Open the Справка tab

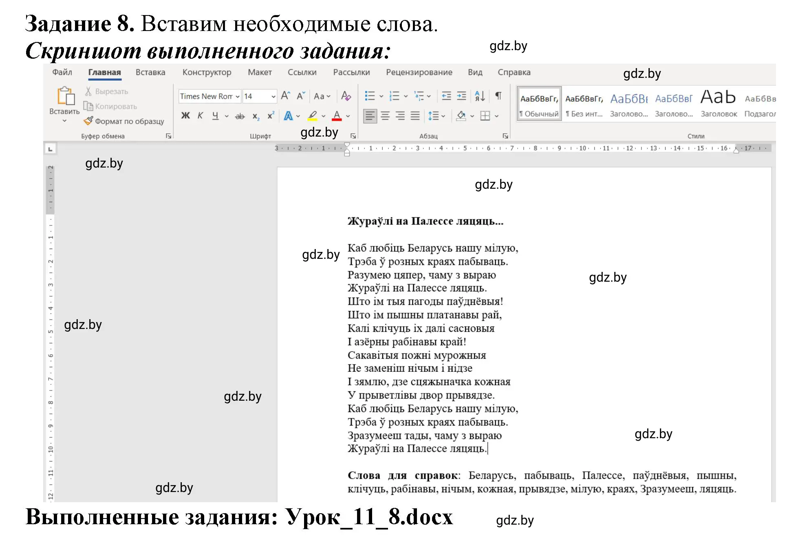tap(514, 72)
